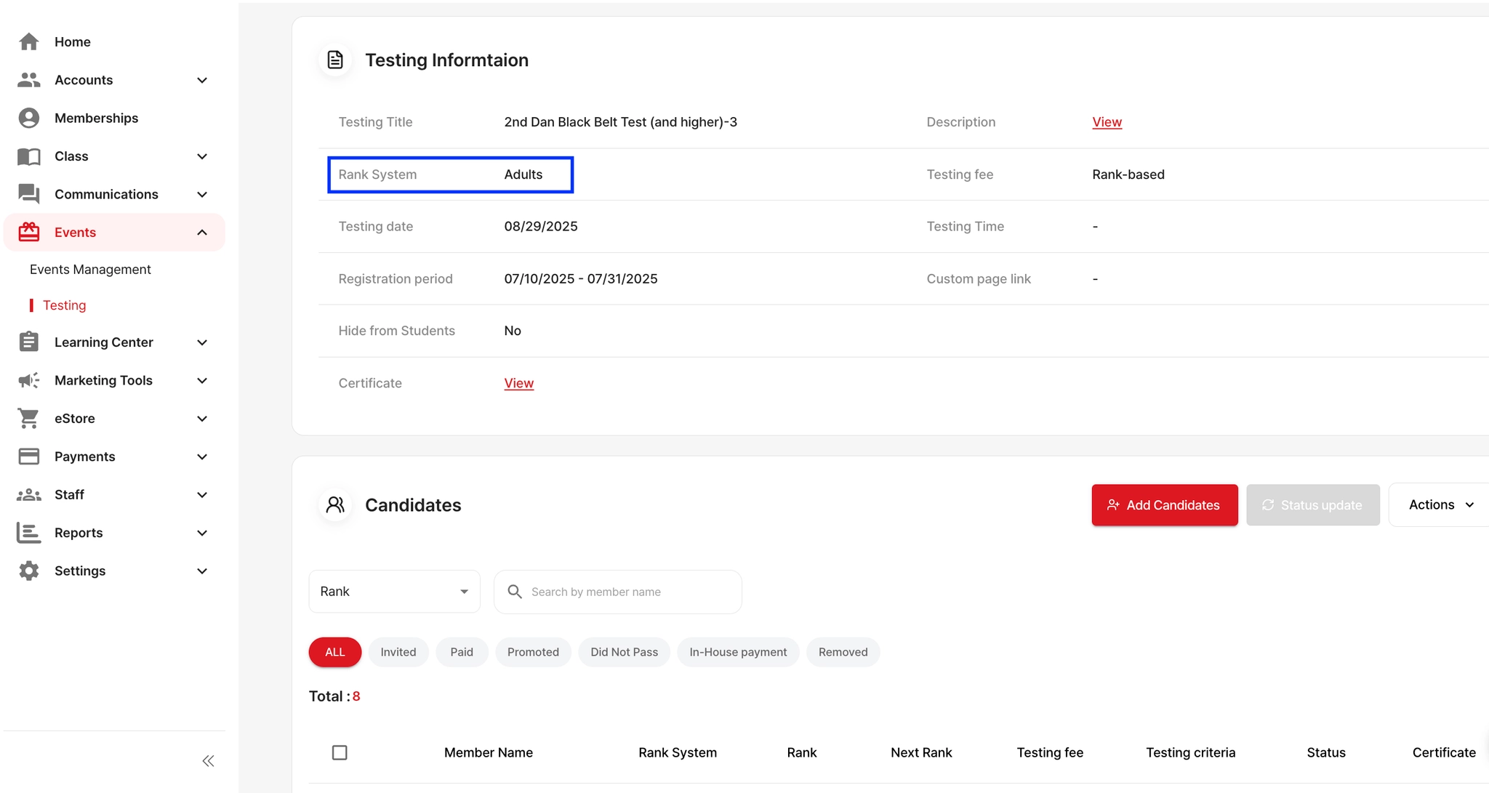Filter candidates by Promoted status
The width and height of the screenshot is (1489, 793).
click(x=533, y=652)
